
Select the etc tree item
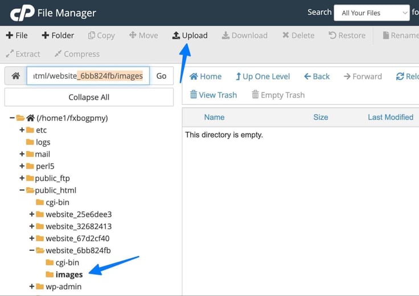click(x=41, y=130)
